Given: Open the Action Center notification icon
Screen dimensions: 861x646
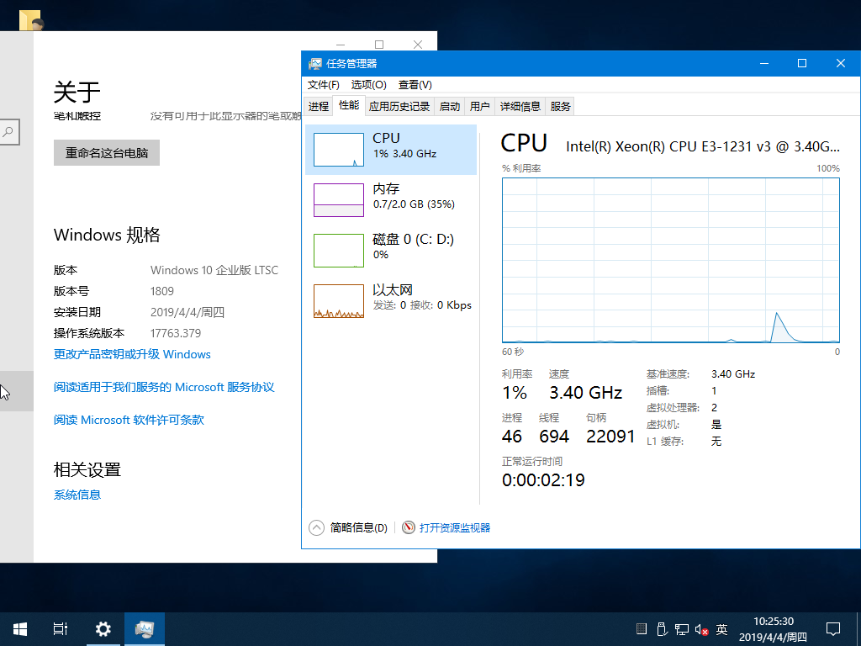Looking at the screenshot, I should (833, 629).
